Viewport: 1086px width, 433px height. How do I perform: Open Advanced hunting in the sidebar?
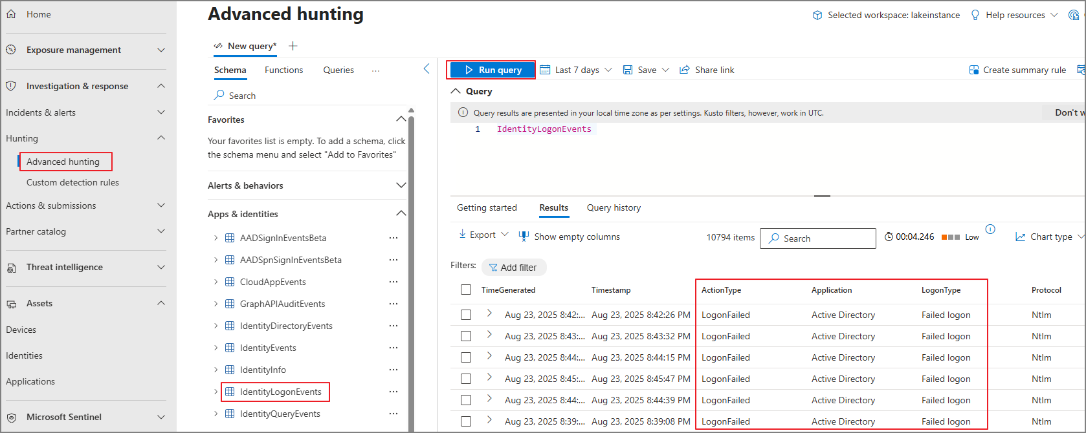63,162
